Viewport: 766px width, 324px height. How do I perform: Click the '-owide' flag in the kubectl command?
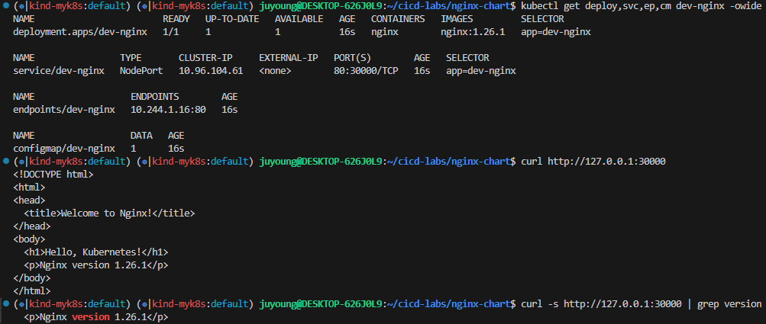tap(746, 7)
